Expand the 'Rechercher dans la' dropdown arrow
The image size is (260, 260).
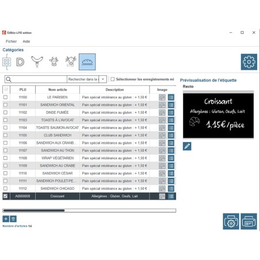[x=103, y=79]
